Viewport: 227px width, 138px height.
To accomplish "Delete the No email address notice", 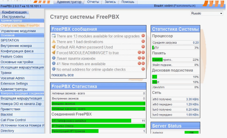I will pyautogui.click(x=143, y=69).
